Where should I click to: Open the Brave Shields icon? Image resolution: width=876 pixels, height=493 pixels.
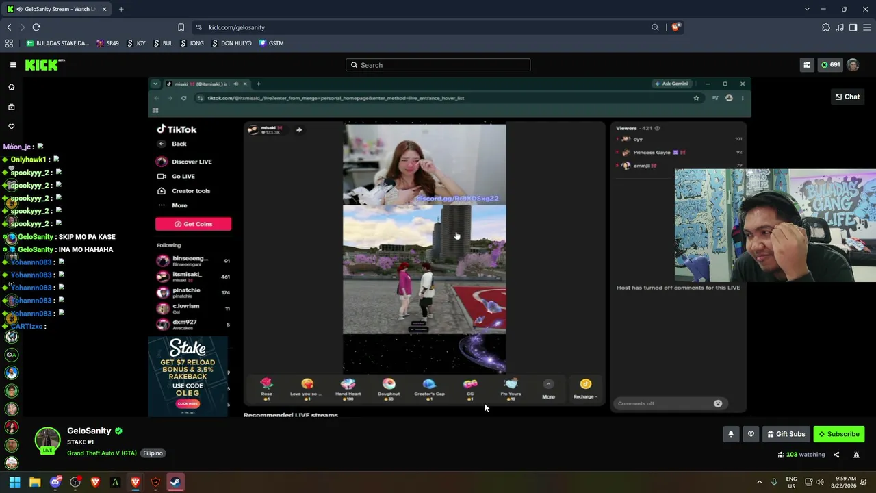click(675, 27)
